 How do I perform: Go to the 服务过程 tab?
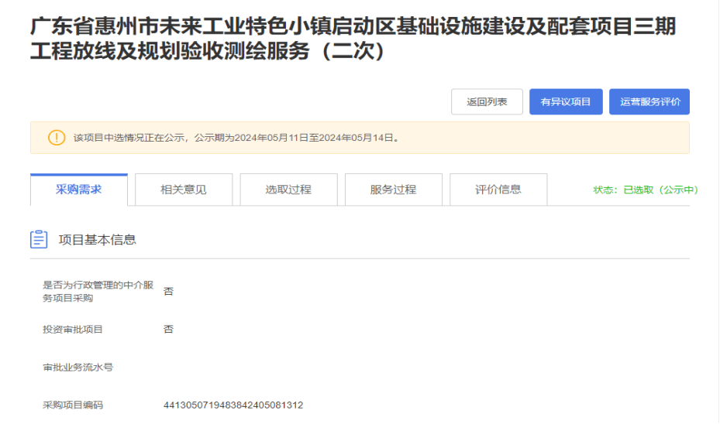(x=393, y=190)
